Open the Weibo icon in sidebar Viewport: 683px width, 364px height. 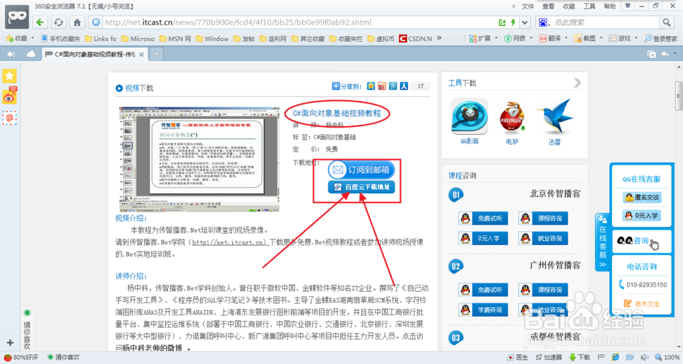(x=9, y=97)
